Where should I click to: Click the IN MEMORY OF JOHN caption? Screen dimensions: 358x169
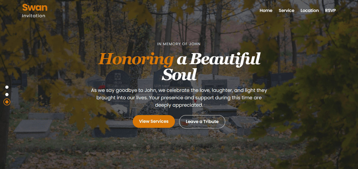tap(179, 44)
